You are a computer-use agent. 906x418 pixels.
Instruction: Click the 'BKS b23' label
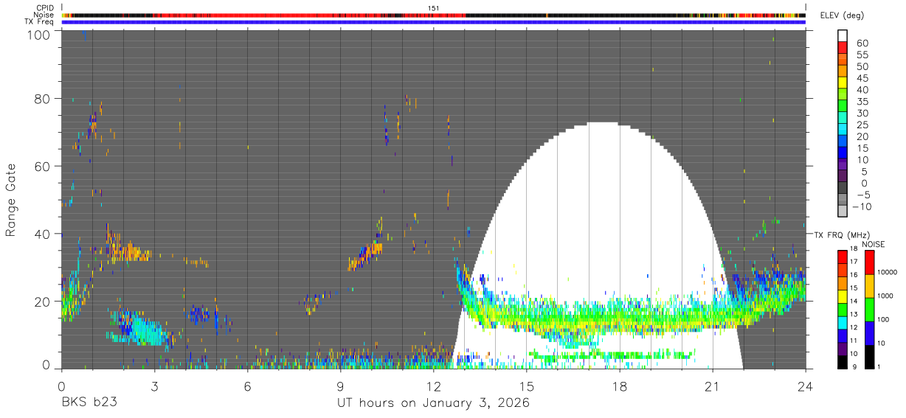(x=88, y=403)
